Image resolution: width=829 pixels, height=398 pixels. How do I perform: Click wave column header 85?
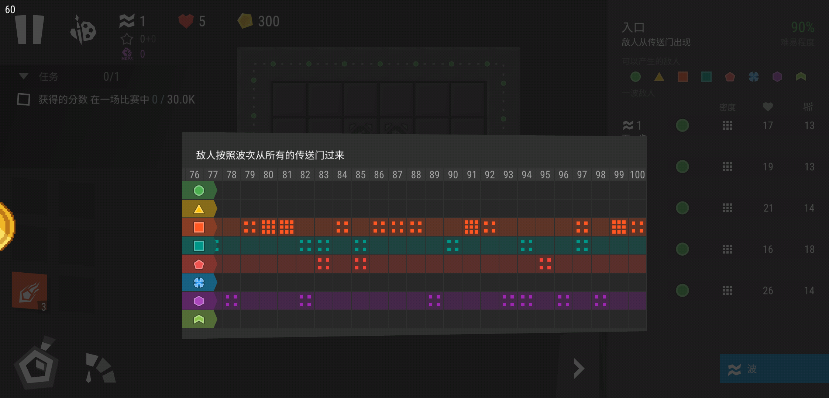pos(361,175)
